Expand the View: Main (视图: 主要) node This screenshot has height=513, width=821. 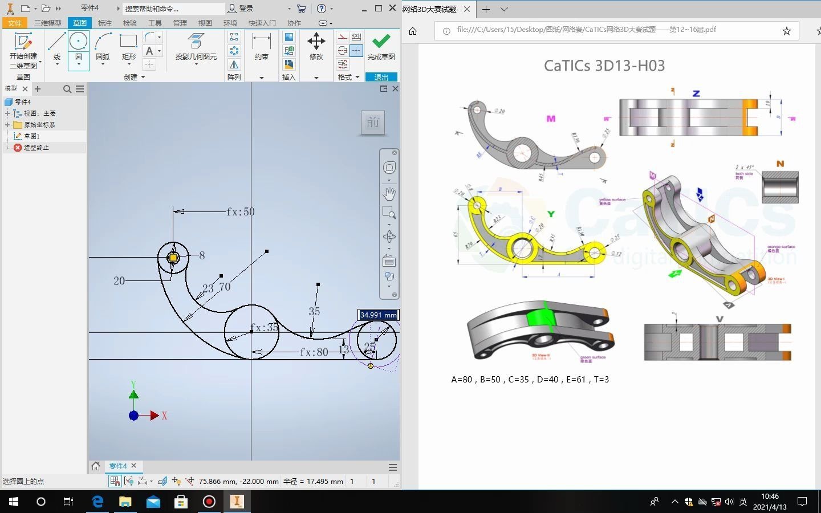click(7, 113)
